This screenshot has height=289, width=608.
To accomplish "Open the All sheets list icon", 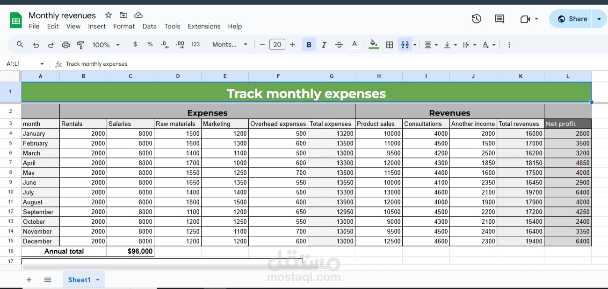I will [48, 280].
